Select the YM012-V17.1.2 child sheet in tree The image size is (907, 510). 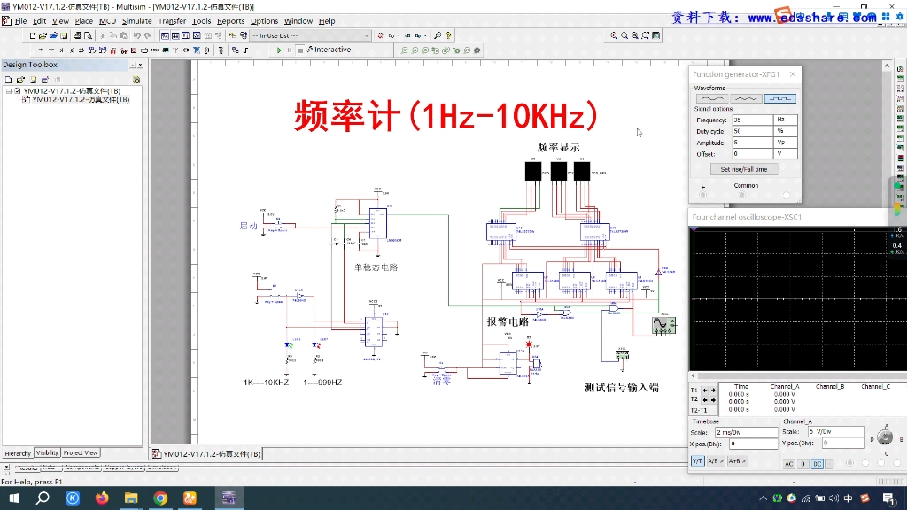pos(81,99)
